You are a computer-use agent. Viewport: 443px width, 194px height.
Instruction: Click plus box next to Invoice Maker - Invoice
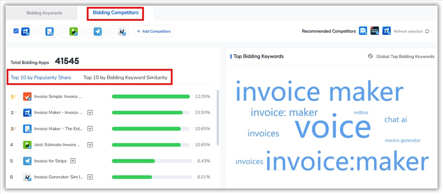[90, 112]
